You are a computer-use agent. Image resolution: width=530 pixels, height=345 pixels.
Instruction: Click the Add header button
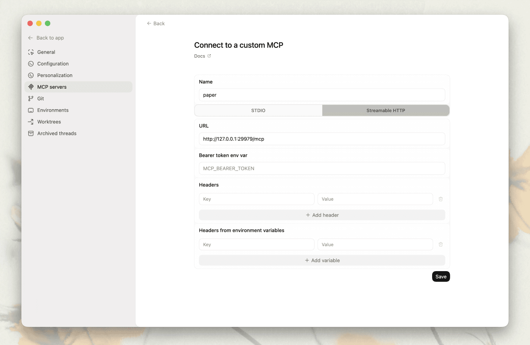pyautogui.click(x=322, y=215)
